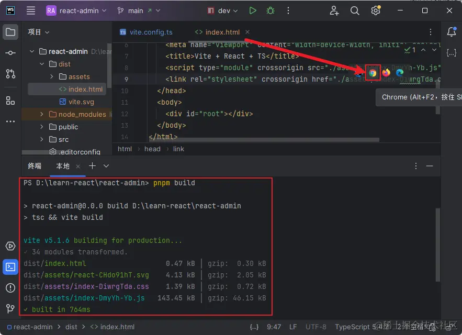Toggle the Terminal tool window
The height and width of the screenshot is (335, 462).
(10, 267)
